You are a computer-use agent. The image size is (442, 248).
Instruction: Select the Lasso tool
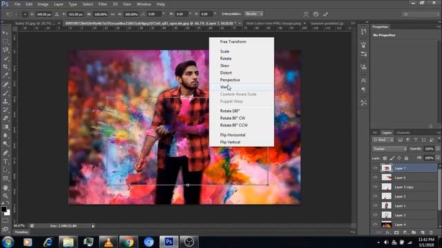[x=6, y=50]
